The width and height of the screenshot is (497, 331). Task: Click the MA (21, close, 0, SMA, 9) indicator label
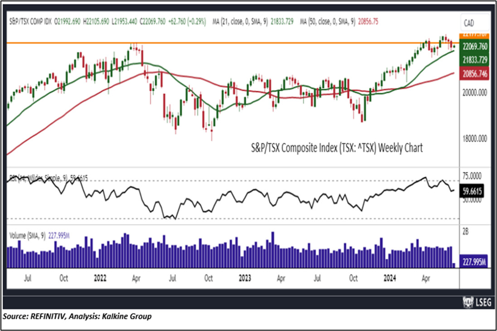(240, 22)
